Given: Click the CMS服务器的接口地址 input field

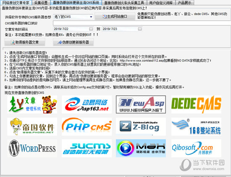Looking at the screenshot, I should pos(142,23).
